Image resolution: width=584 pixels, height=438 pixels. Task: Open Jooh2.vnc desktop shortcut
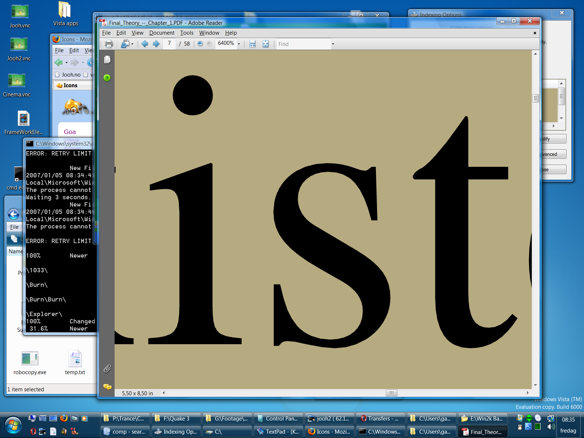(19, 49)
